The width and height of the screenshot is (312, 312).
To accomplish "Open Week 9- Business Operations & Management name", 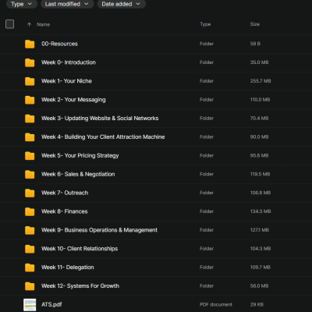I will [x=99, y=230].
